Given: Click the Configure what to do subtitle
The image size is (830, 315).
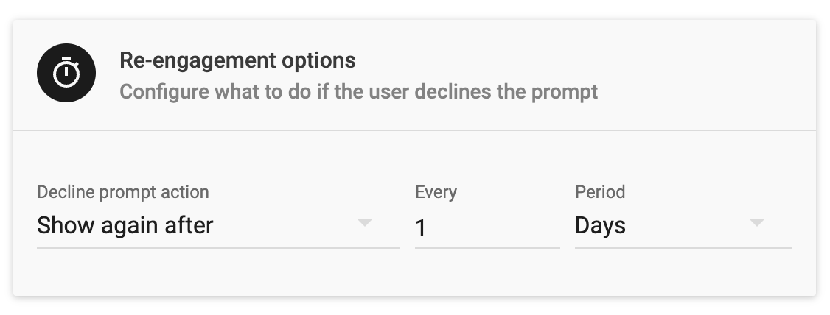Looking at the screenshot, I should coord(358,91).
